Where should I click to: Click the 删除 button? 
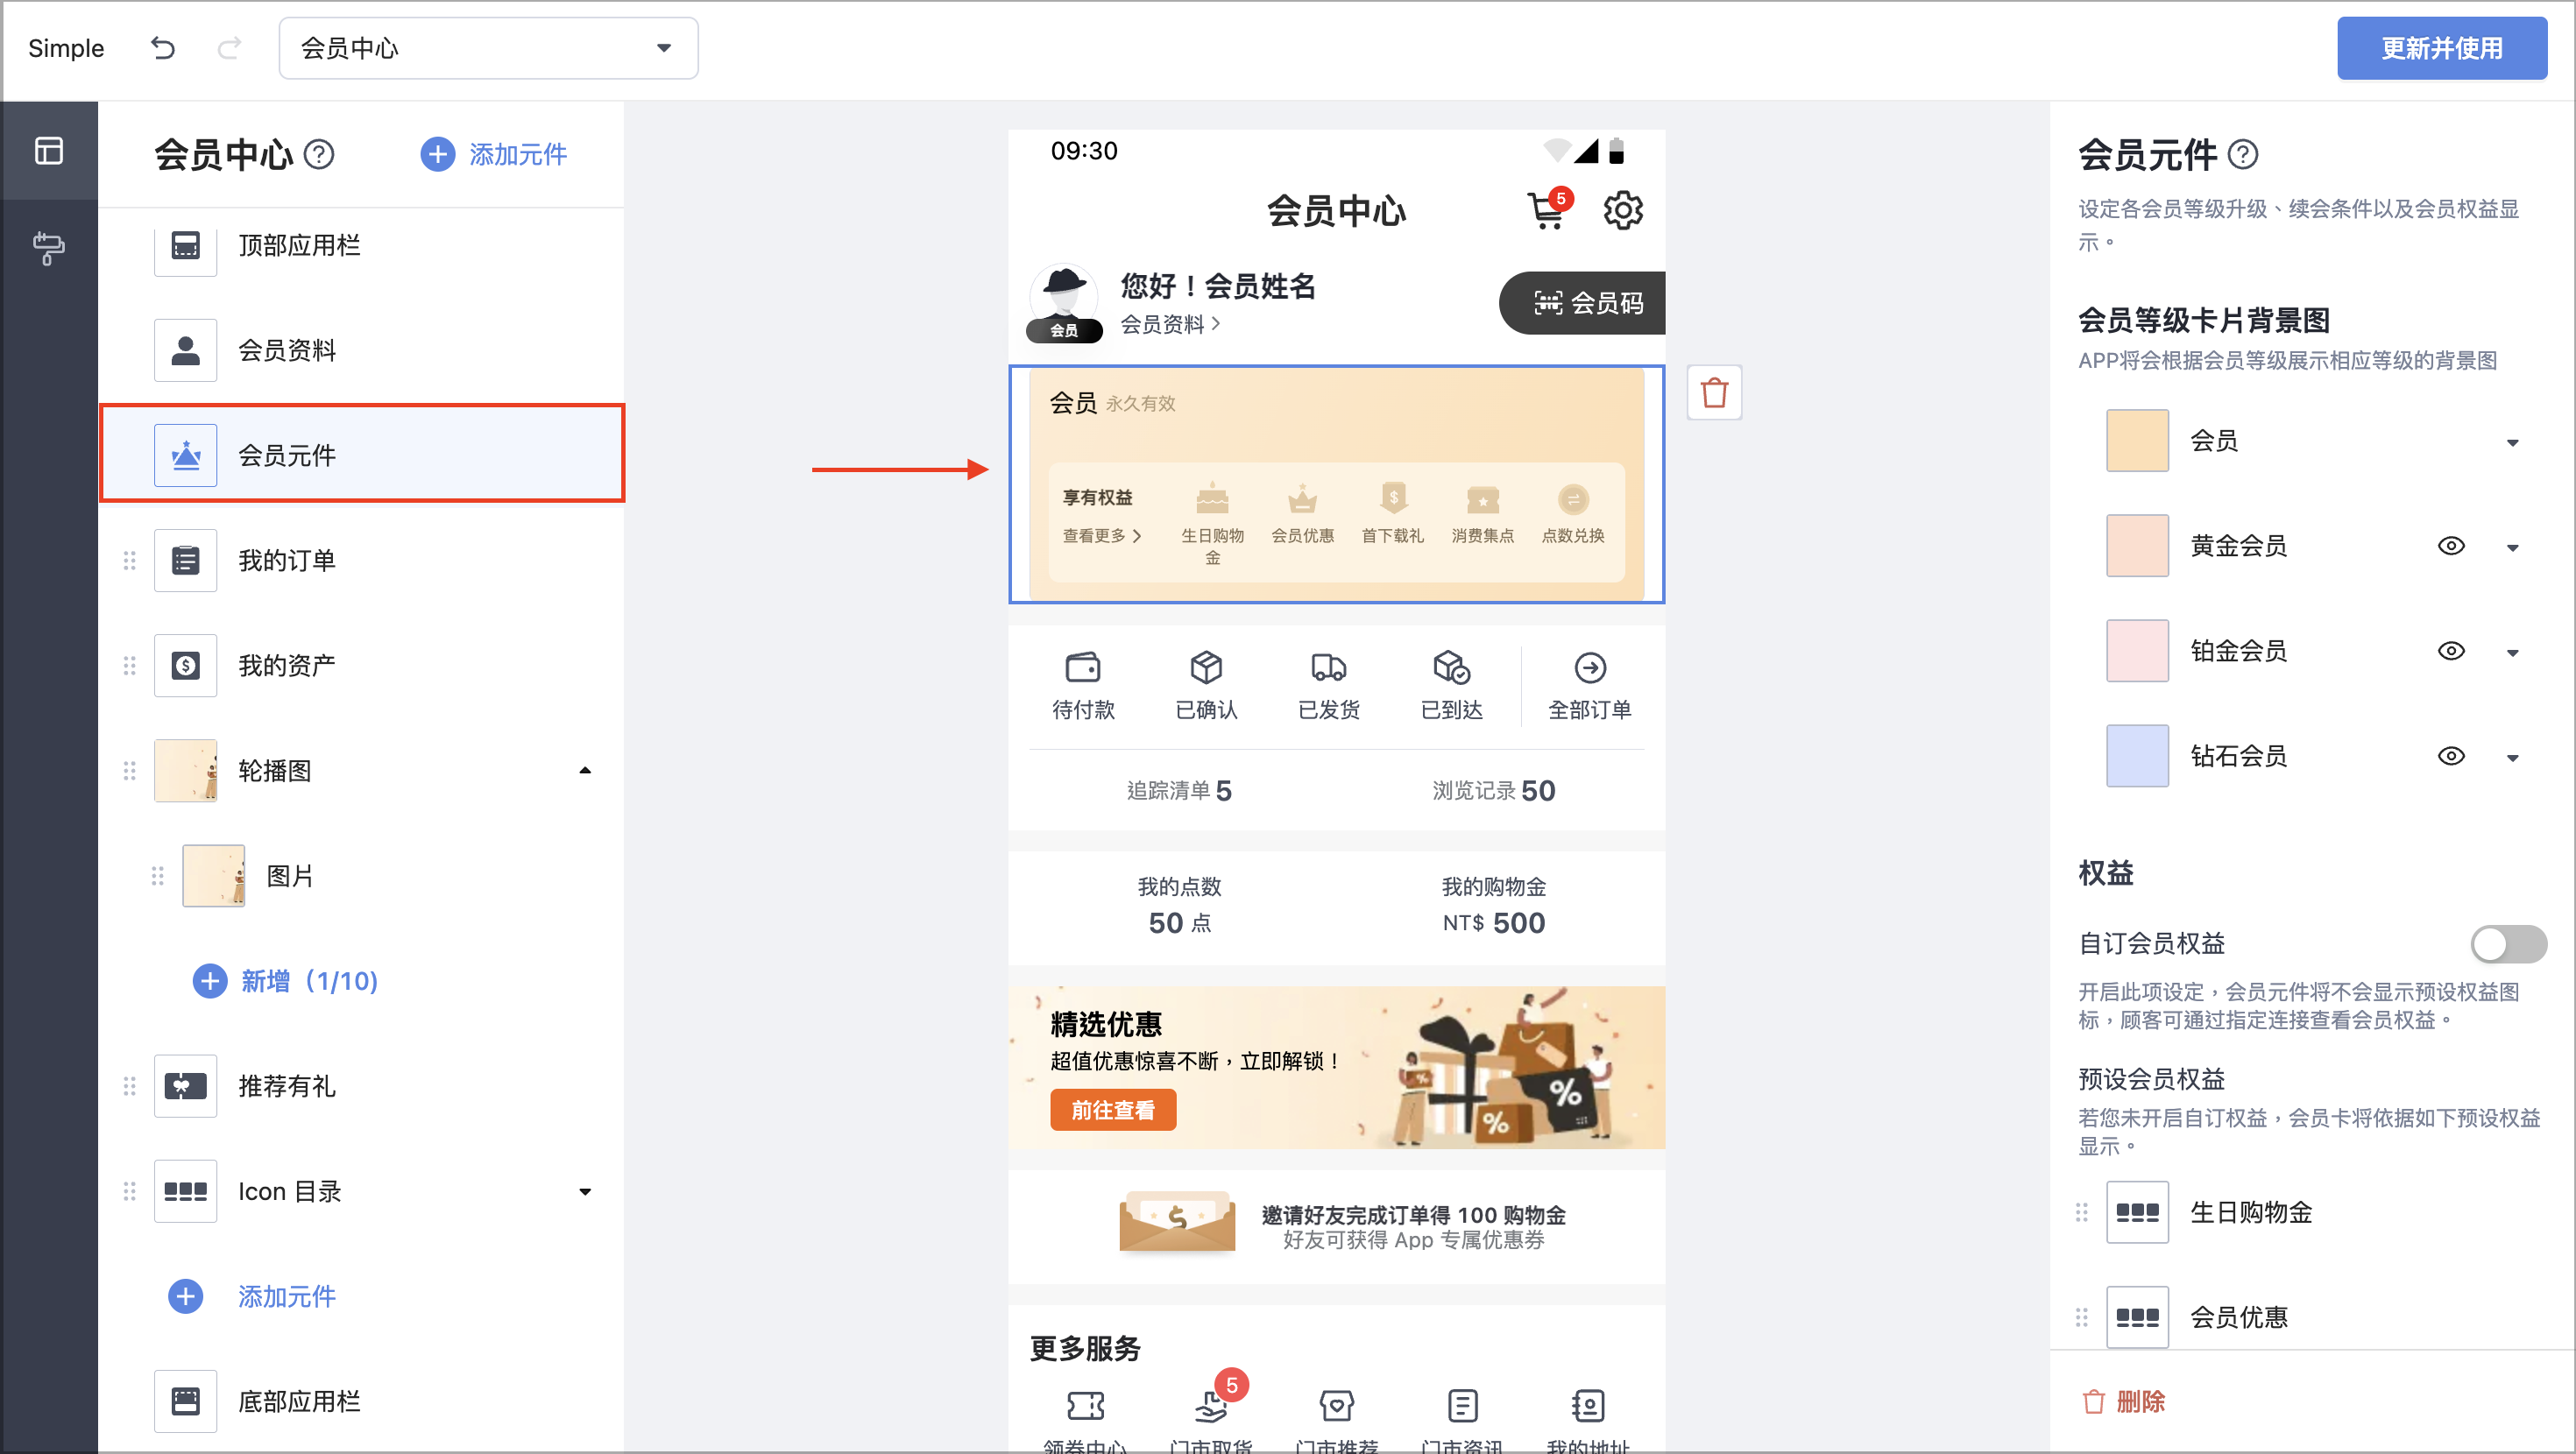tap(2124, 1401)
